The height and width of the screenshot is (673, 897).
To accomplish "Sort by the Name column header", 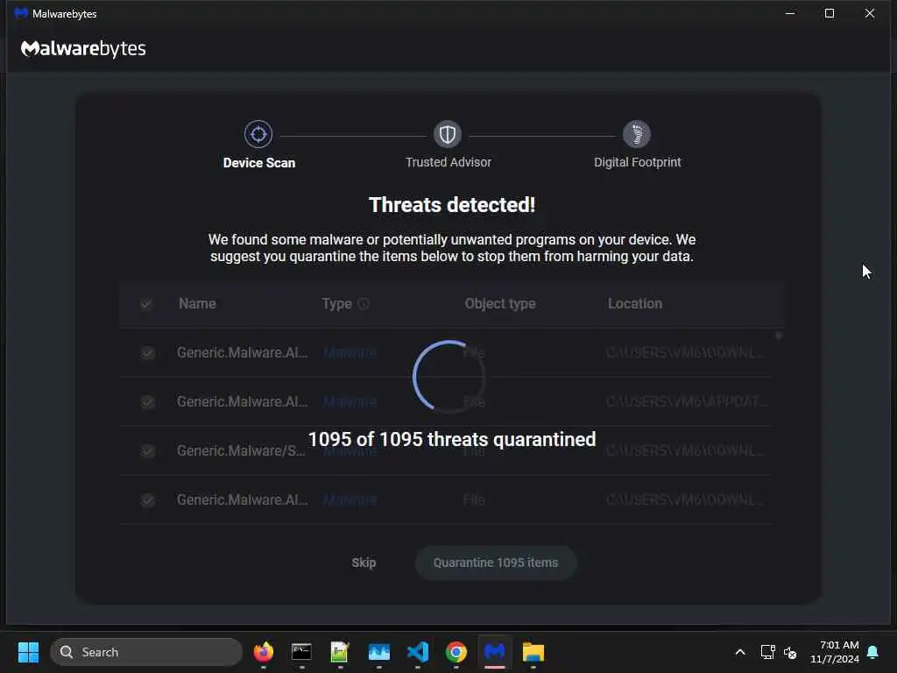I will pyautogui.click(x=197, y=304).
